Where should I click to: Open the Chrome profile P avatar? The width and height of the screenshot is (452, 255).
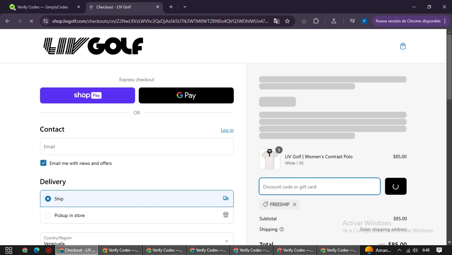coord(364,21)
